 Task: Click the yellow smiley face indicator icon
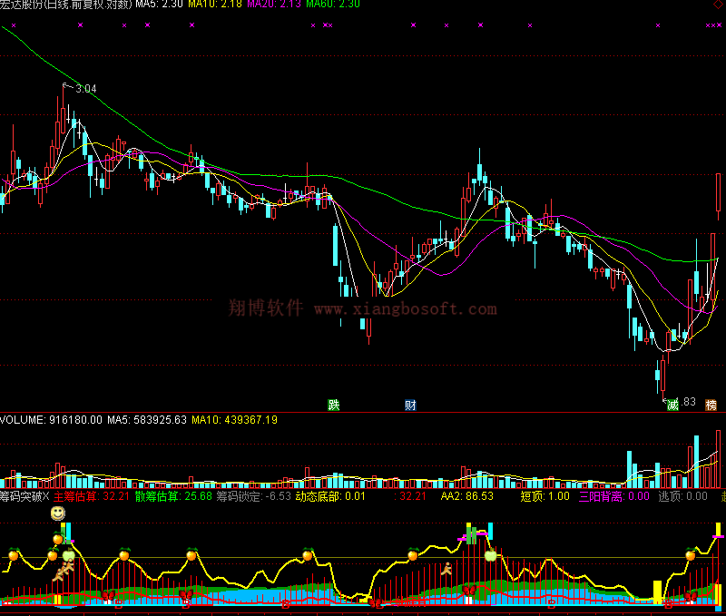(x=57, y=514)
